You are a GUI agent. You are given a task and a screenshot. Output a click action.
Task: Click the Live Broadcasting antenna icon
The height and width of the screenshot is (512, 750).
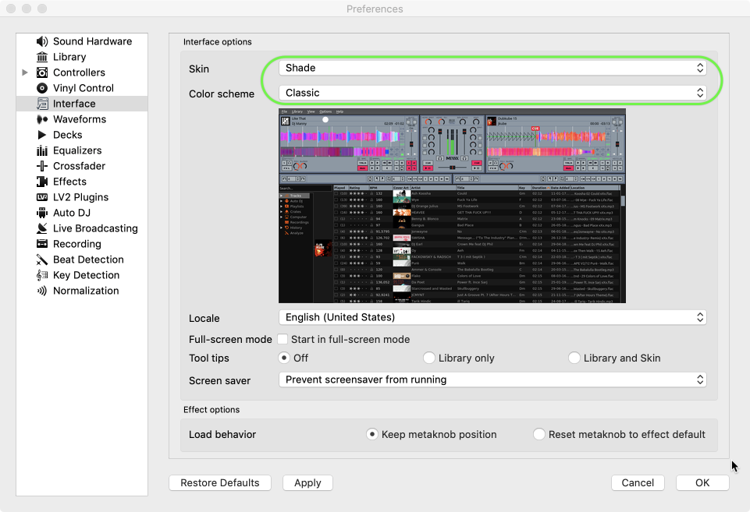pyautogui.click(x=42, y=228)
